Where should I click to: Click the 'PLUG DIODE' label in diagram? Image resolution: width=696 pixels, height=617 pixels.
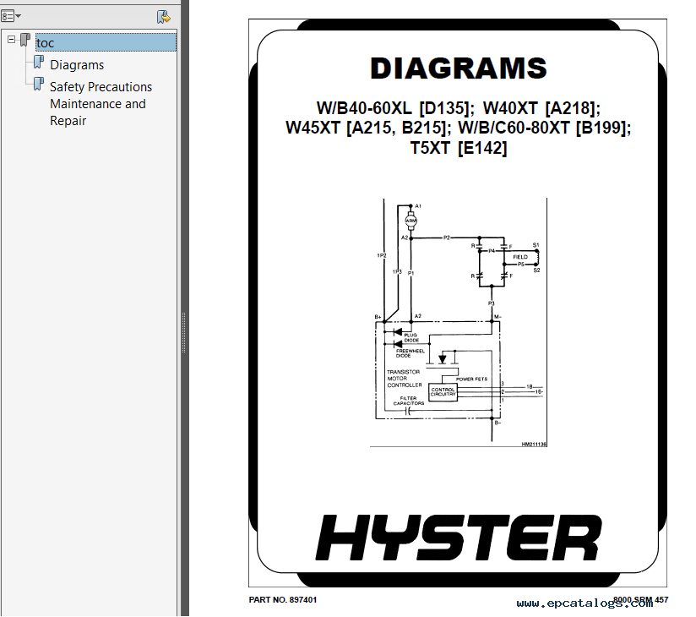point(411,337)
